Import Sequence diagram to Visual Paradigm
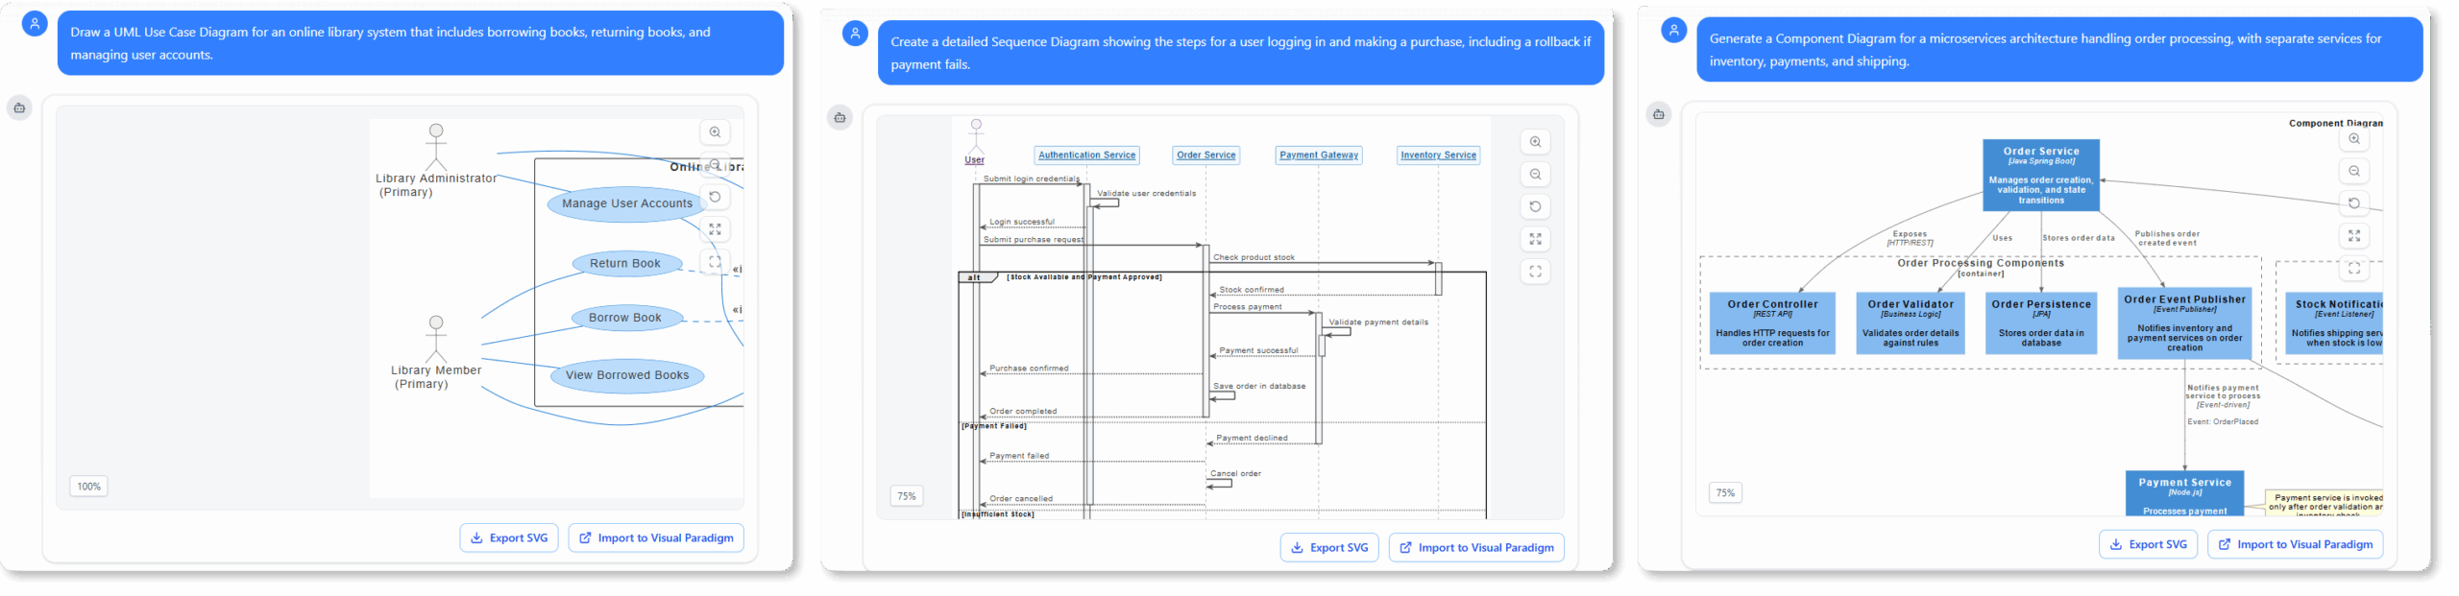This screenshot has width=2459, height=596. 1476,548
